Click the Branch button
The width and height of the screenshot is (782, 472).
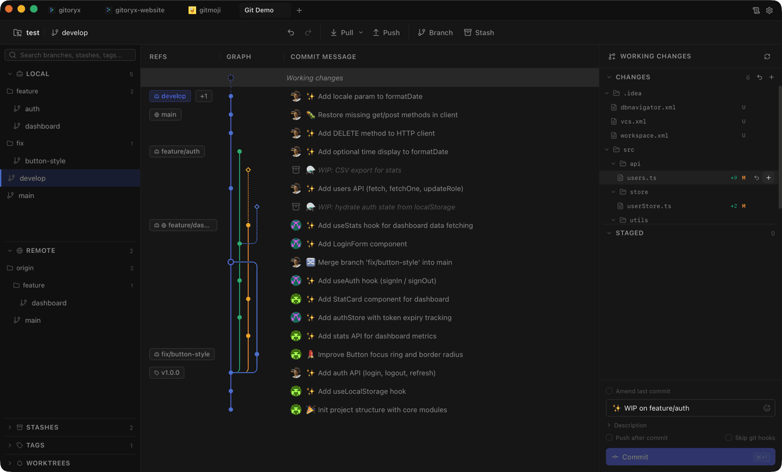(x=435, y=33)
